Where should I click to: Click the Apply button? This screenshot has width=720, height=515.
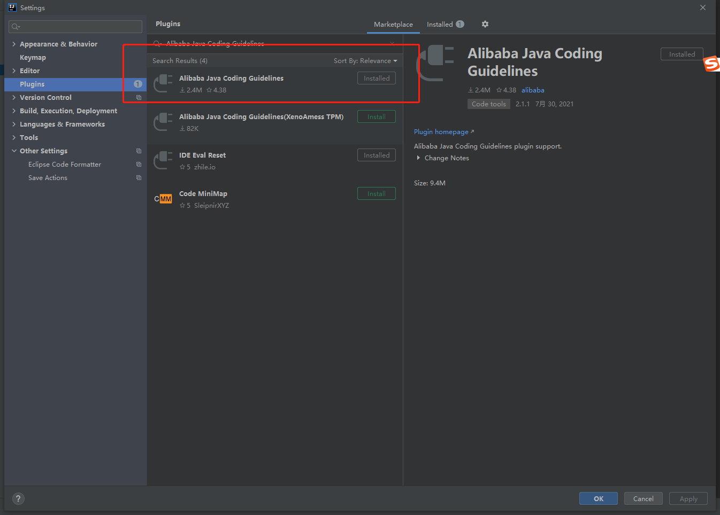(688, 498)
